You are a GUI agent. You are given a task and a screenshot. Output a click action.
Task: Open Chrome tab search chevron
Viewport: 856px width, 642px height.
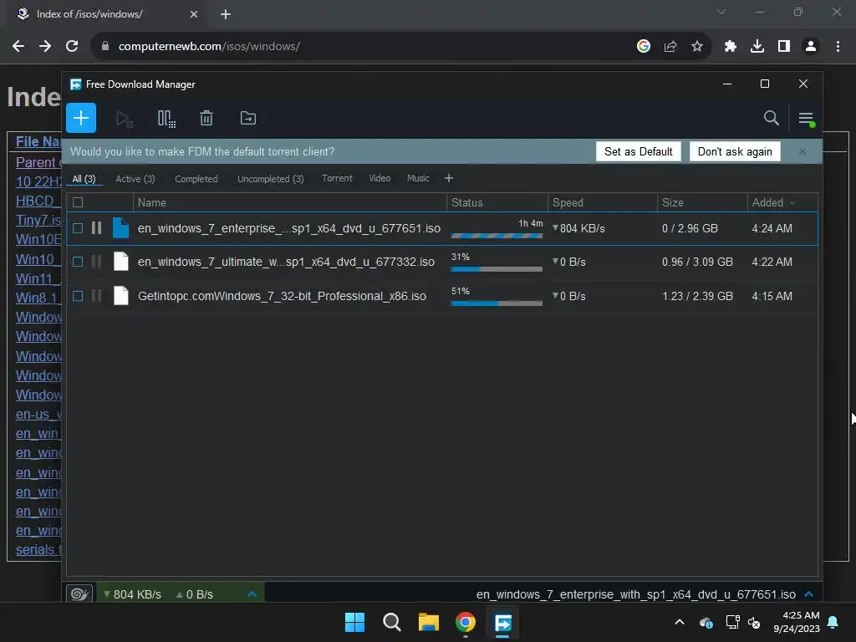point(721,12)
